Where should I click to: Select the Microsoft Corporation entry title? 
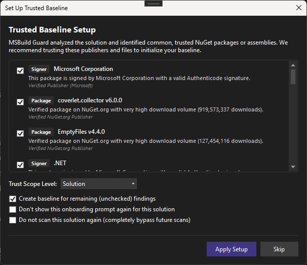click(x=84, y=69)
